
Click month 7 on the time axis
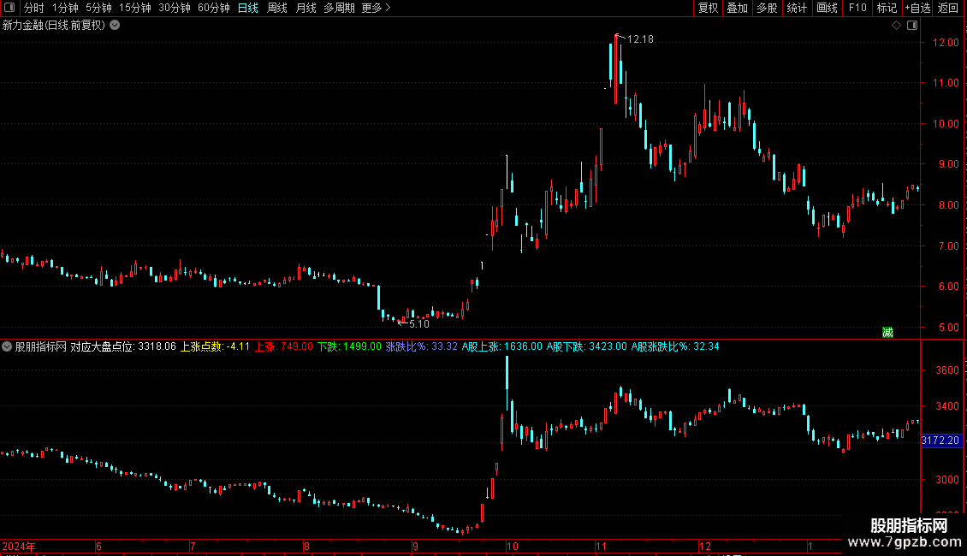point(193,546)
